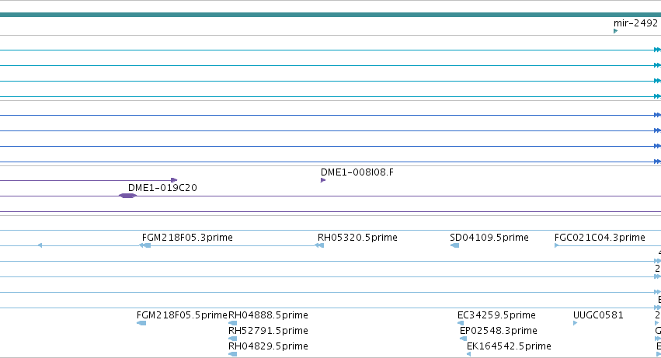Click the EK164542.5prime arrow glyph
661x358 pixels.
[x=469, y=354]
